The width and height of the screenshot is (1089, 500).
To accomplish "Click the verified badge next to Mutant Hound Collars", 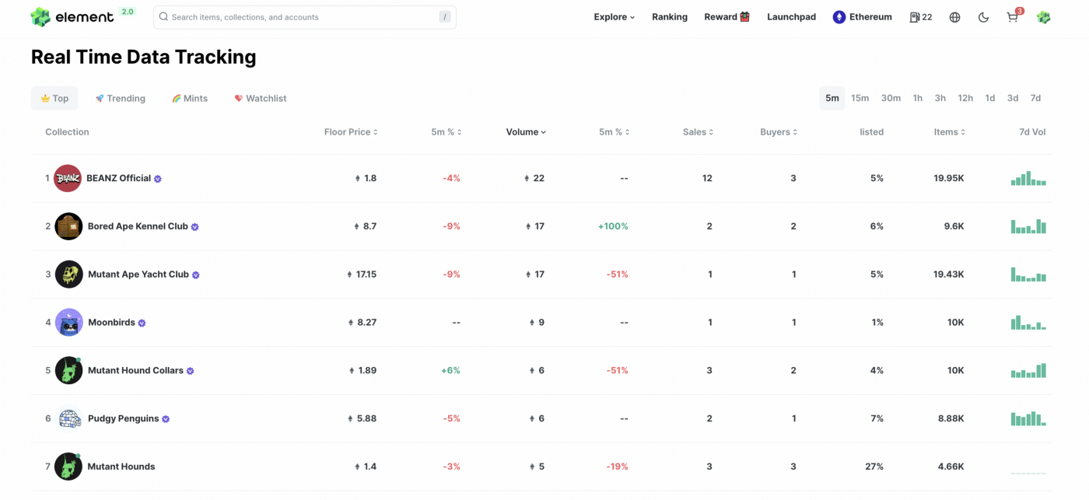I will pyautogui.click(x=191, y=371).
